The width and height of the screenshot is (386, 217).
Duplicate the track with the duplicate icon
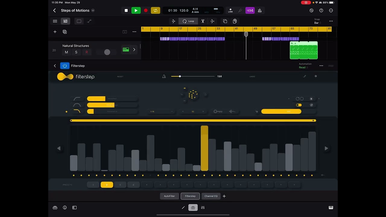click(x=65, y=32)
